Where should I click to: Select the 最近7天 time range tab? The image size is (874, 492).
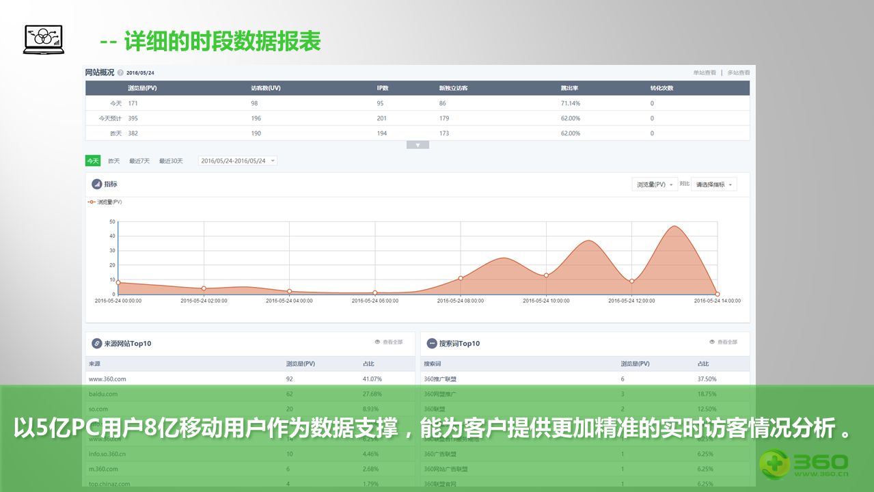click(139, 161)
